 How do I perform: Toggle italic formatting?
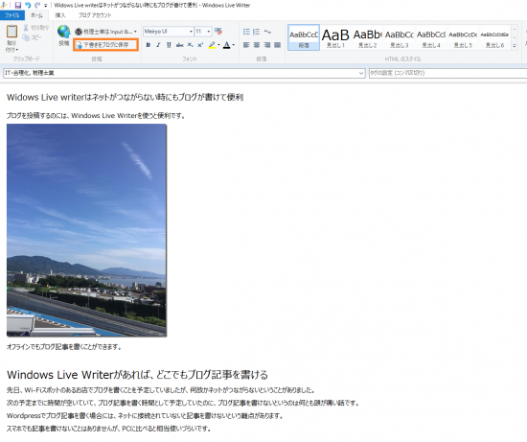pyautogui.click(x=158, y=45)
